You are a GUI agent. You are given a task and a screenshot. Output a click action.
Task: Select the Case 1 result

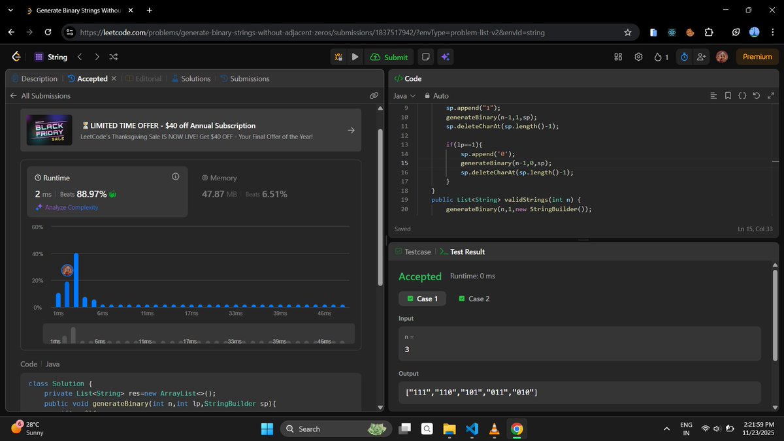[423, 299]
